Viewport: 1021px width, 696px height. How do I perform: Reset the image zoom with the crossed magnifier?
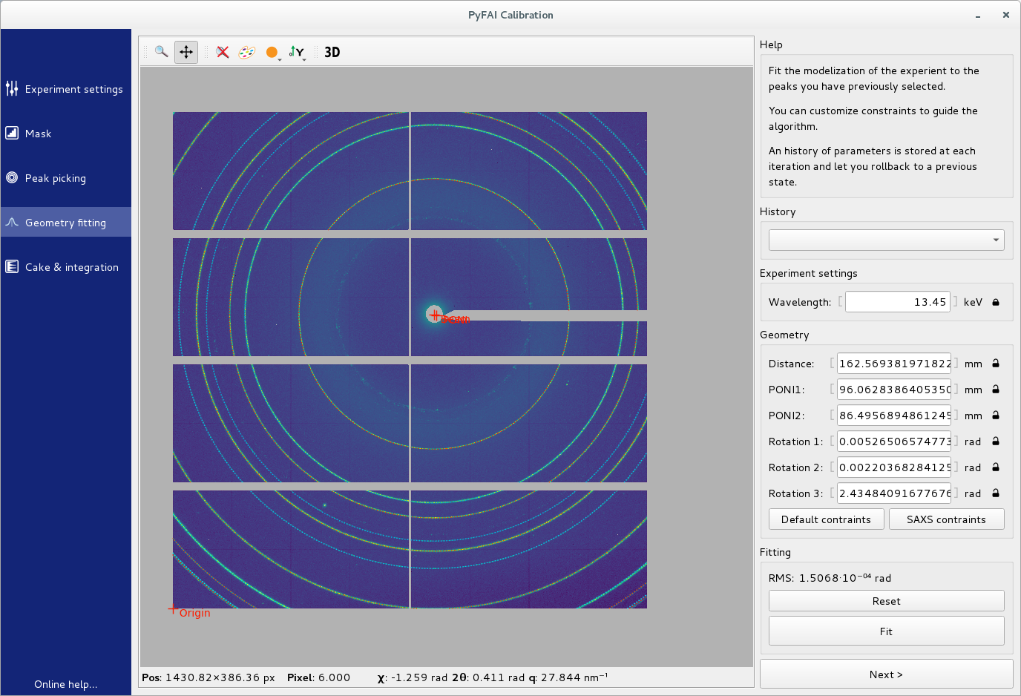coord(222,52)
